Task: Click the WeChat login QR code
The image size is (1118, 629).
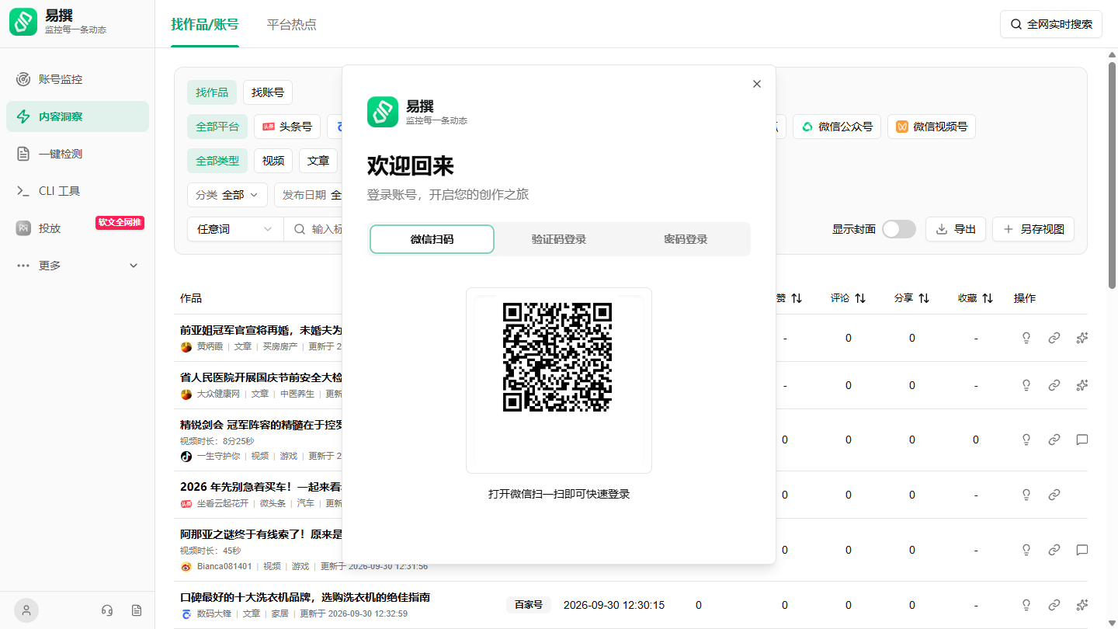Action: [x=558, y=356]
